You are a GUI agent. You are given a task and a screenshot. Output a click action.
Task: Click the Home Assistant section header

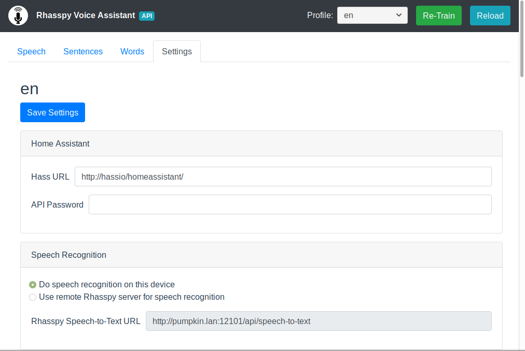(x=60, y=143)
